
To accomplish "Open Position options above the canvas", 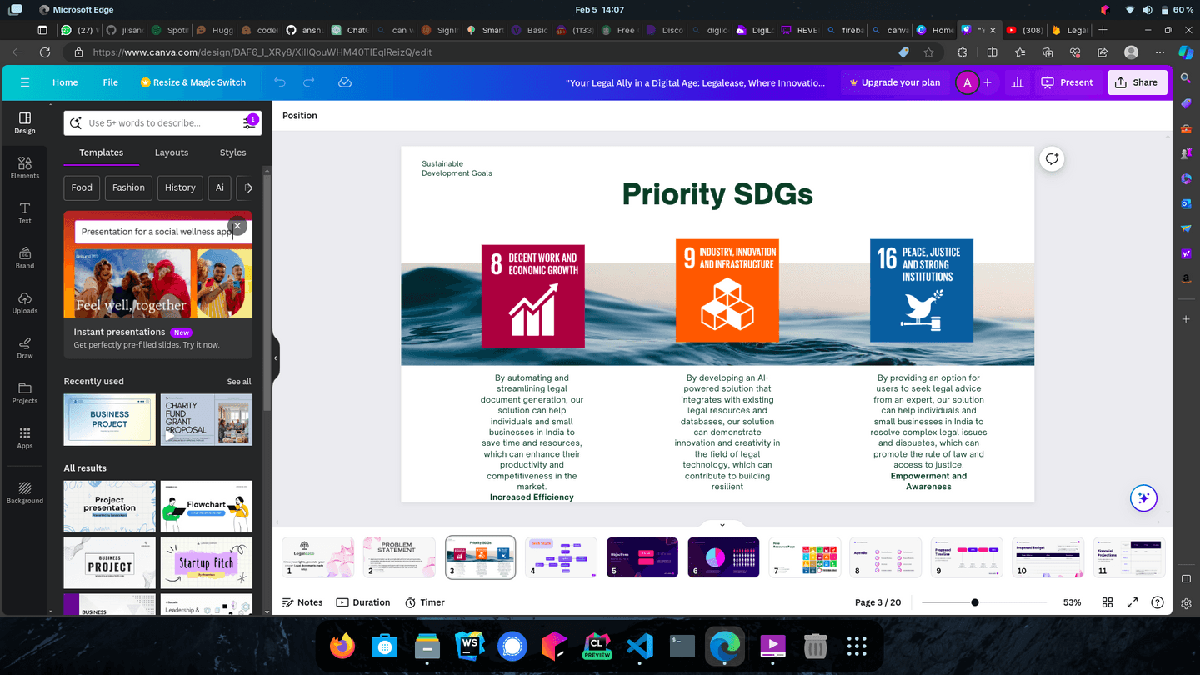I will point(300,116).
